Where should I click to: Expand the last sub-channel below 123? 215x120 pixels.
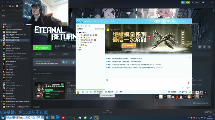(77, 50)
